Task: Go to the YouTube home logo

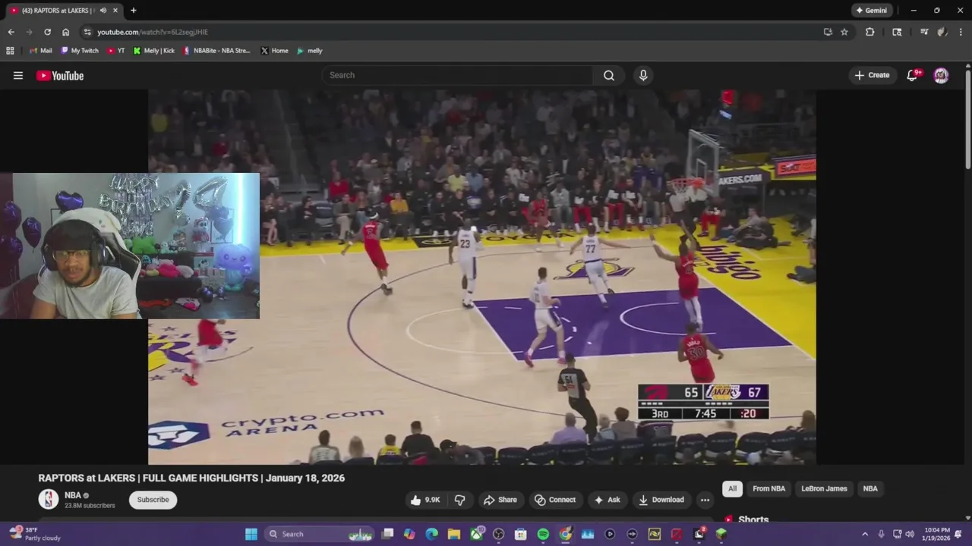Action: coord(60,75)
